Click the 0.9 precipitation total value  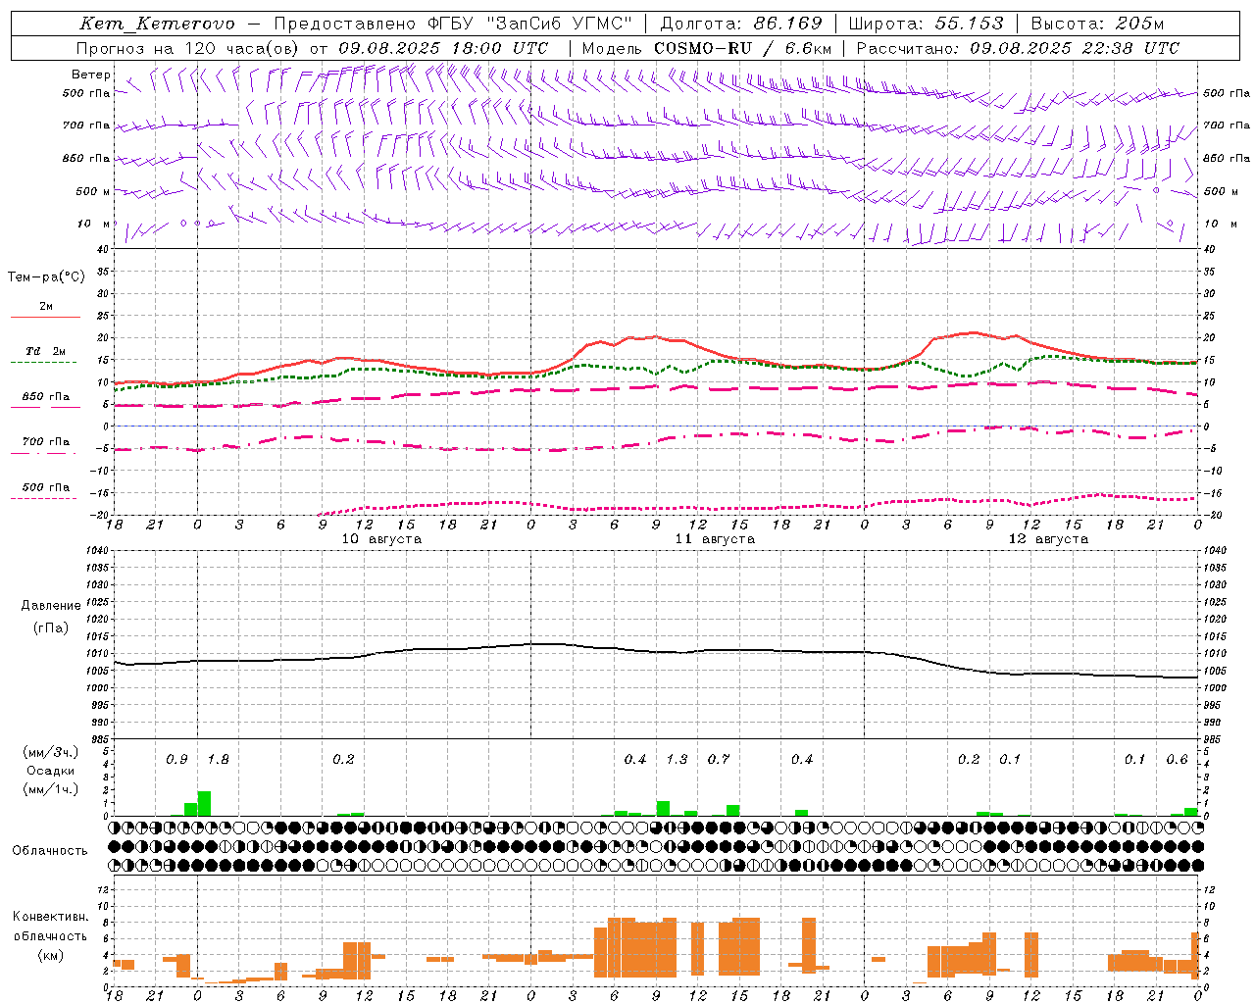(x=176, y=760)
